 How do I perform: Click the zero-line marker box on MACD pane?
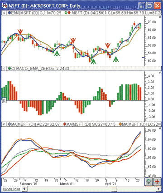coord(4,100)
